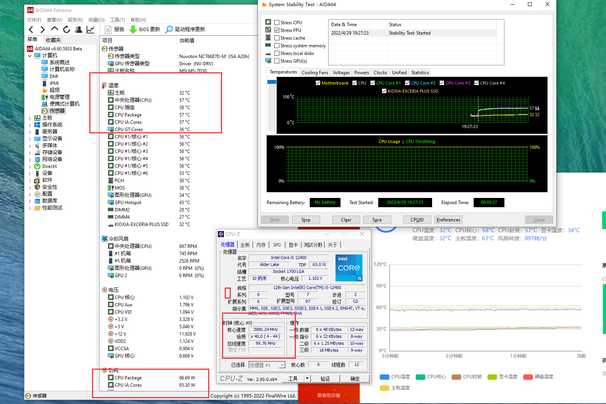
Task: Enable the Stress GPU(s) checkbox
Action: pos(277,61)
